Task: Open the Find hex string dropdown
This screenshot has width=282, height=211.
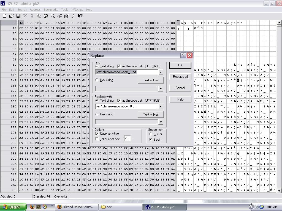Action: click(161, 88)
